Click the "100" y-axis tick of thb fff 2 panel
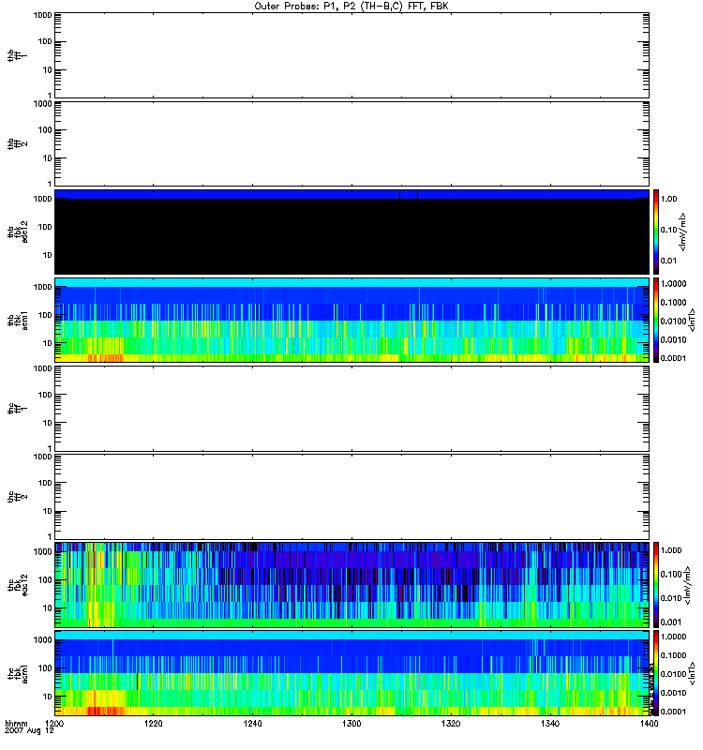This screenshot has width=703, height=750. point(45,130)
